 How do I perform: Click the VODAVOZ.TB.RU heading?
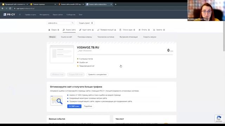[88, 48]
